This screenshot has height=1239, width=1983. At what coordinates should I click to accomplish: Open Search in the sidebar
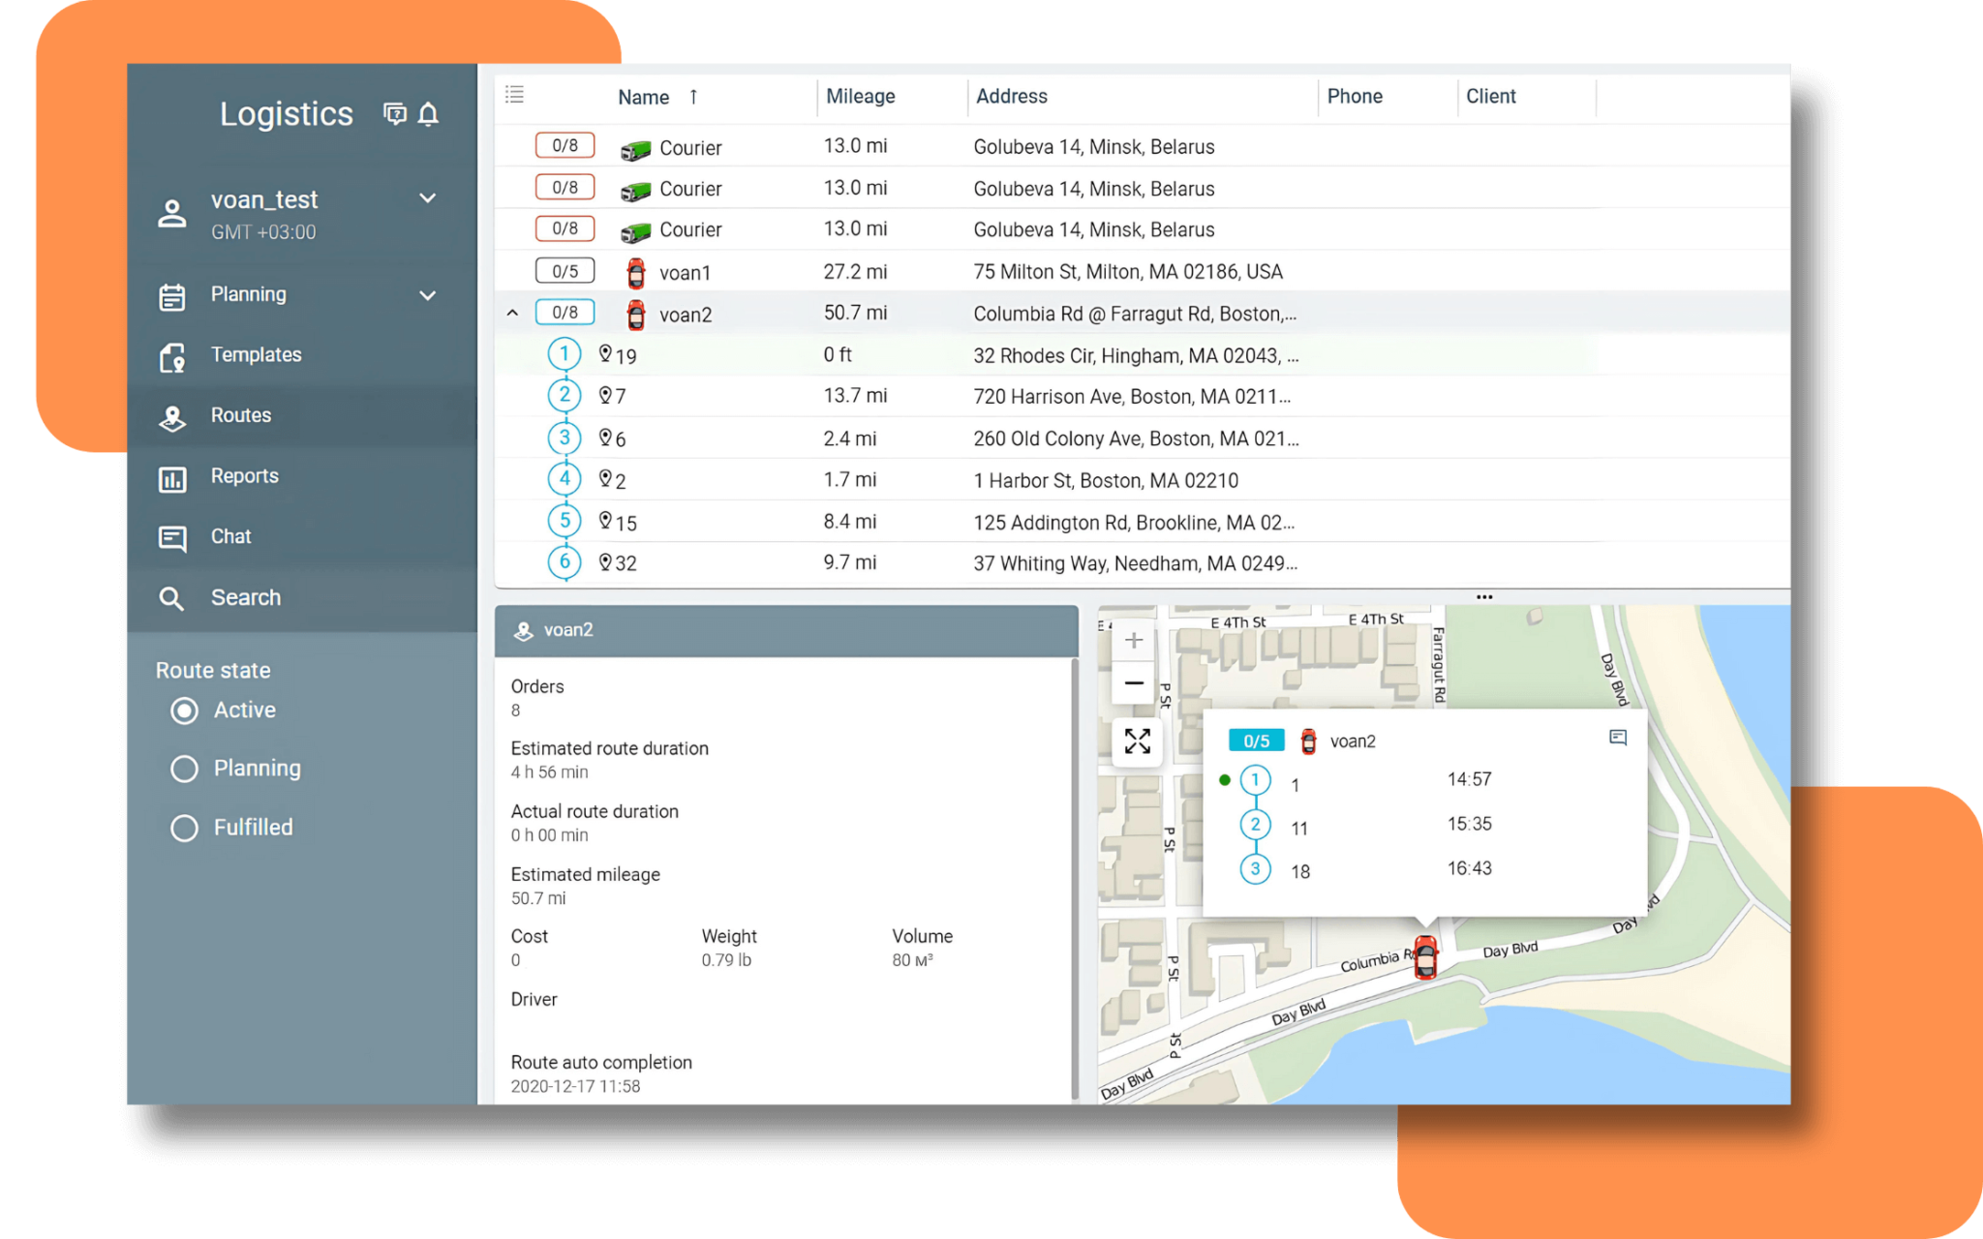246,598
